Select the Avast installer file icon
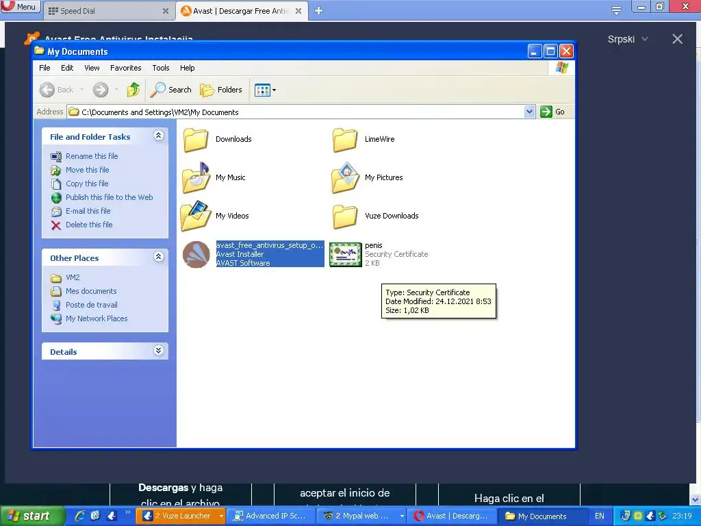Image resolution: width=701 pixels, height=526 pixels. pyautogui.click(x=196, y=254)
